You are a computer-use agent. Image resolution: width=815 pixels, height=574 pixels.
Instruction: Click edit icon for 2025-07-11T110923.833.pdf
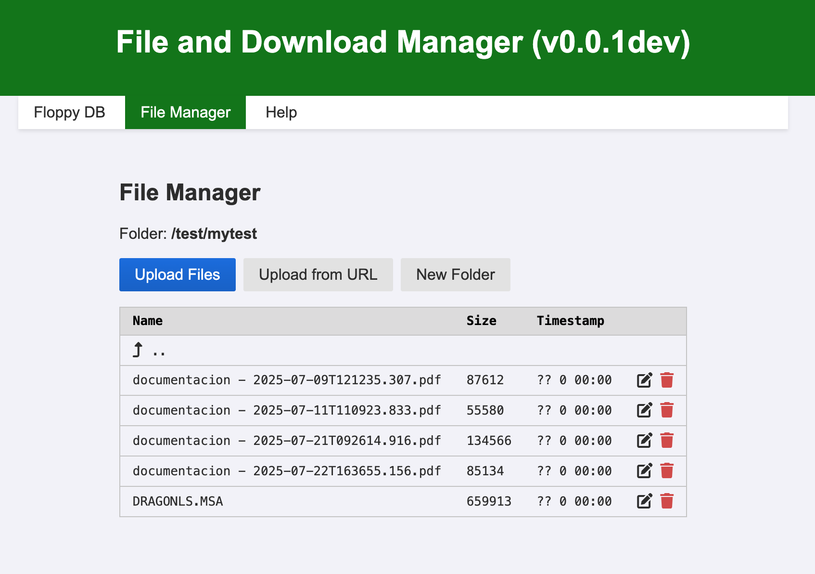[x=644, y=410]
